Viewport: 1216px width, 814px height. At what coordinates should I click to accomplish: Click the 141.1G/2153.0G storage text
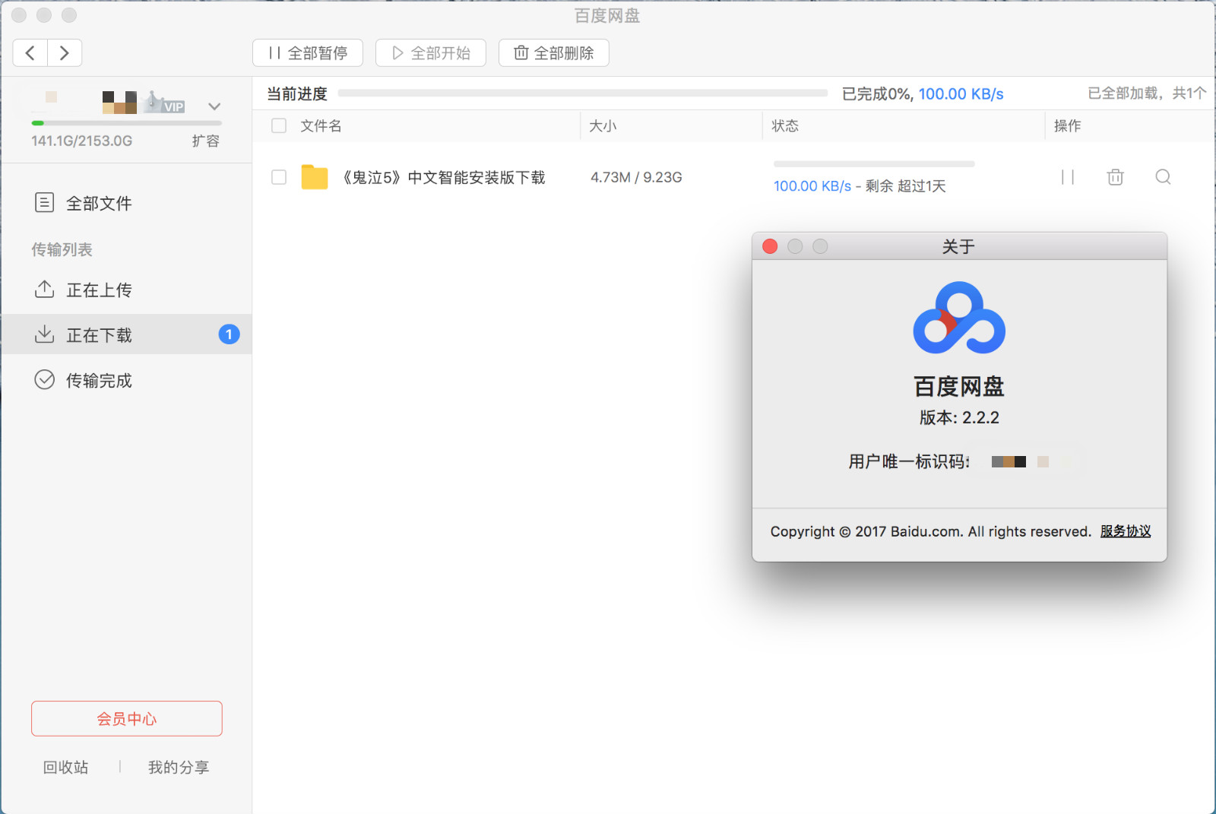pos(81,141)
